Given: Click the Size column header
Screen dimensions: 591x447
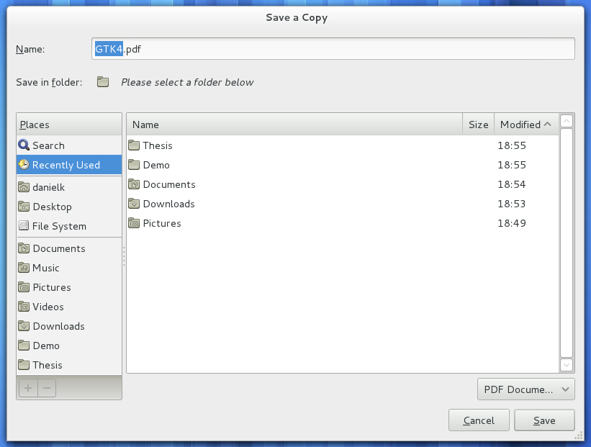Looking at the screenshot, I should point(478,124).
